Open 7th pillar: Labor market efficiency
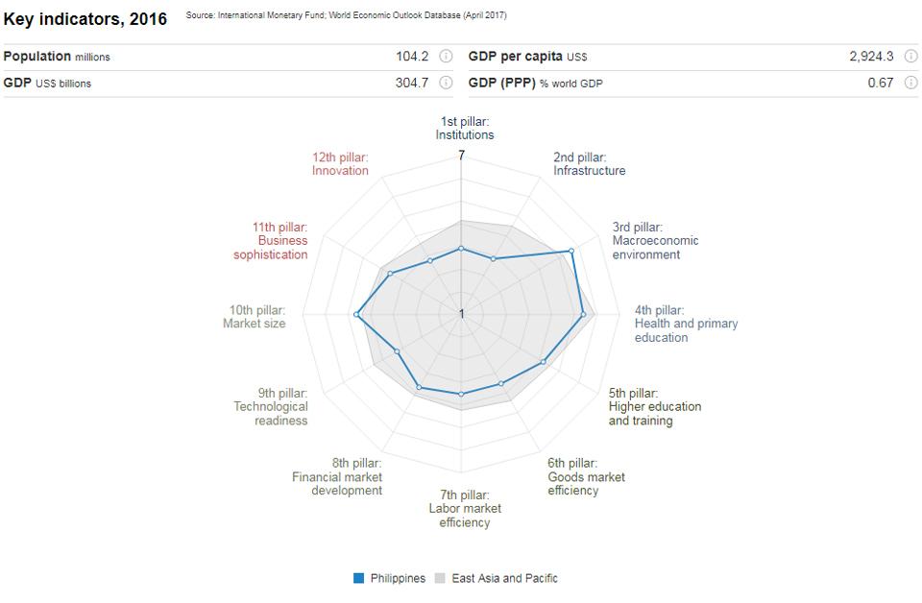The width and height of the screenshot is (922, 603). coord(465,509)
